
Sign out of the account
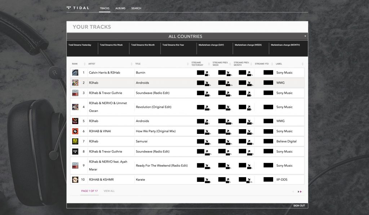coord(299,206)
